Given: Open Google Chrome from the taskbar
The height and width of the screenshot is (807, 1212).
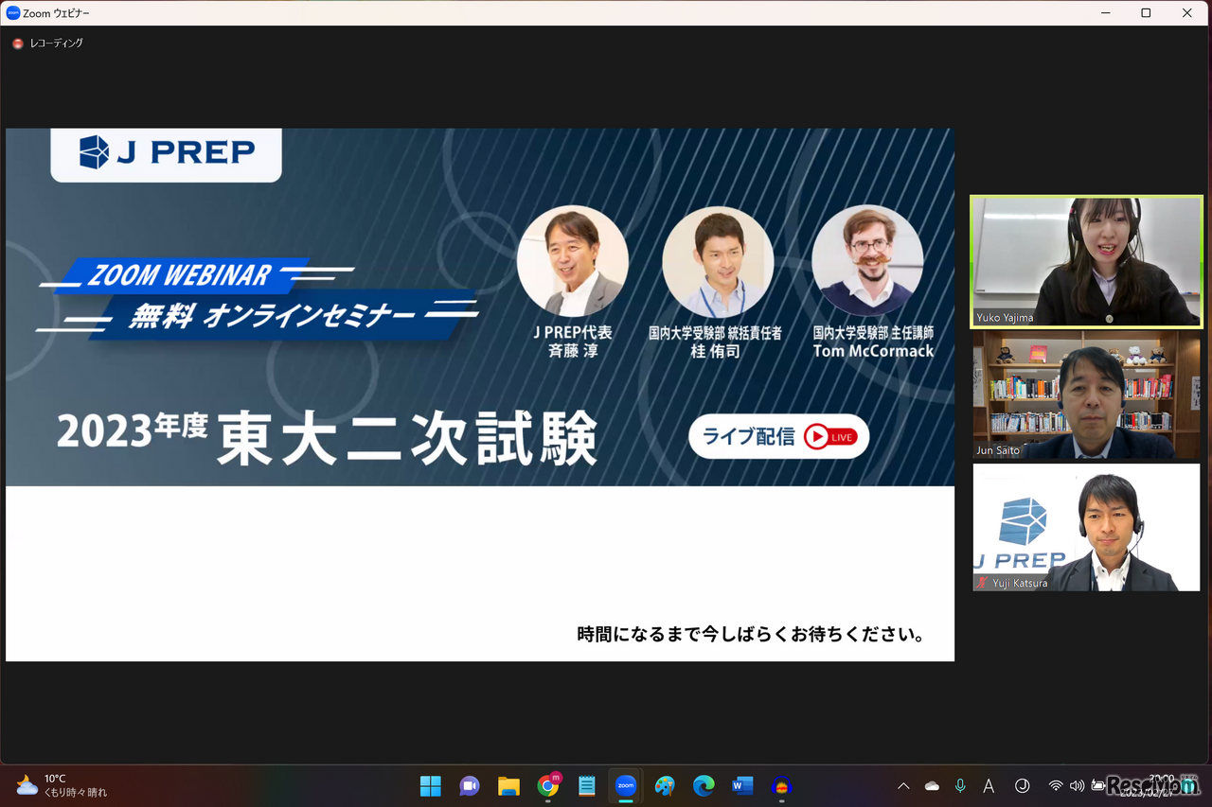Looking at the screenshot, I should point(547,786).
